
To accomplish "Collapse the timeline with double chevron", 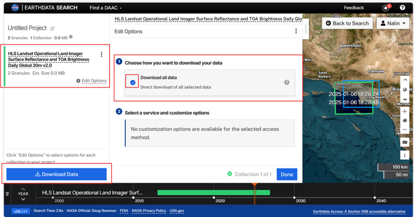I will point(7,194).
